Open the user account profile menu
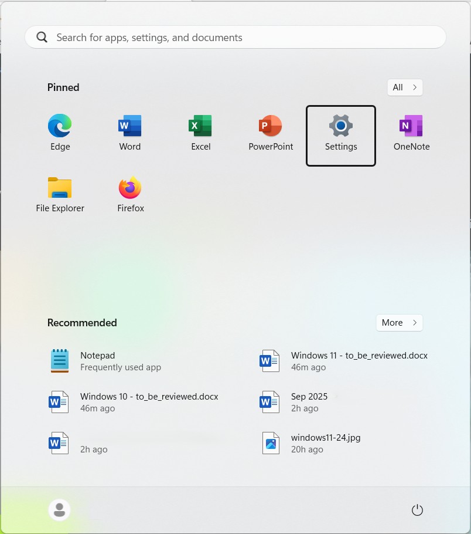Viewport: 471px width, 534px height. tap(59, 510)
